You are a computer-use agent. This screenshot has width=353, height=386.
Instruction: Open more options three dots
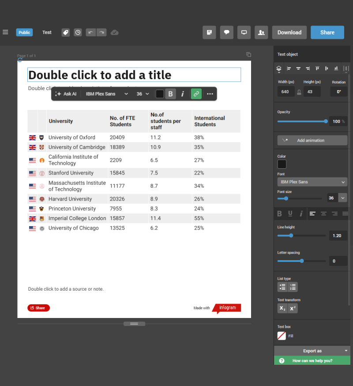click(210, 94)
